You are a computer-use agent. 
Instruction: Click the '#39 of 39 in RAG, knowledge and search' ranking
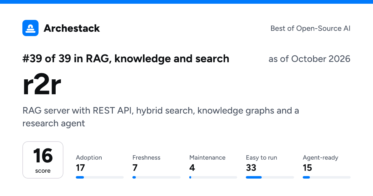(126, 58)
